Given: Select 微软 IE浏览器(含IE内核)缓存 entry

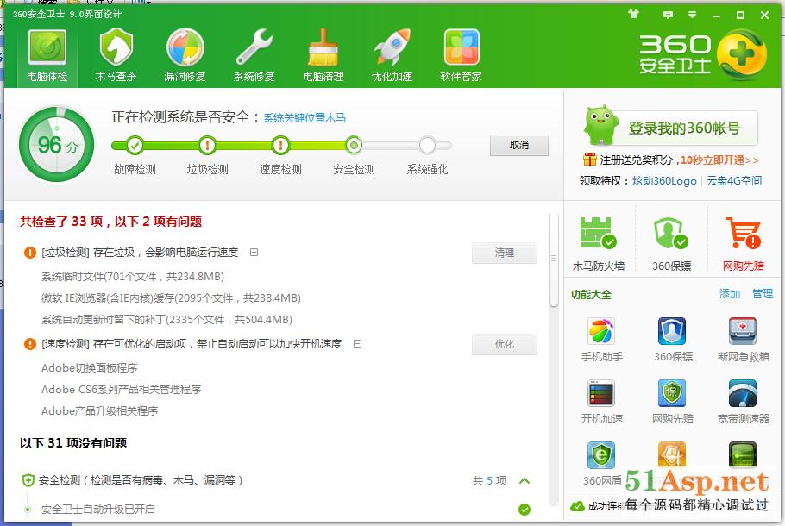Looking at the screenshot, I should [171, 298].
